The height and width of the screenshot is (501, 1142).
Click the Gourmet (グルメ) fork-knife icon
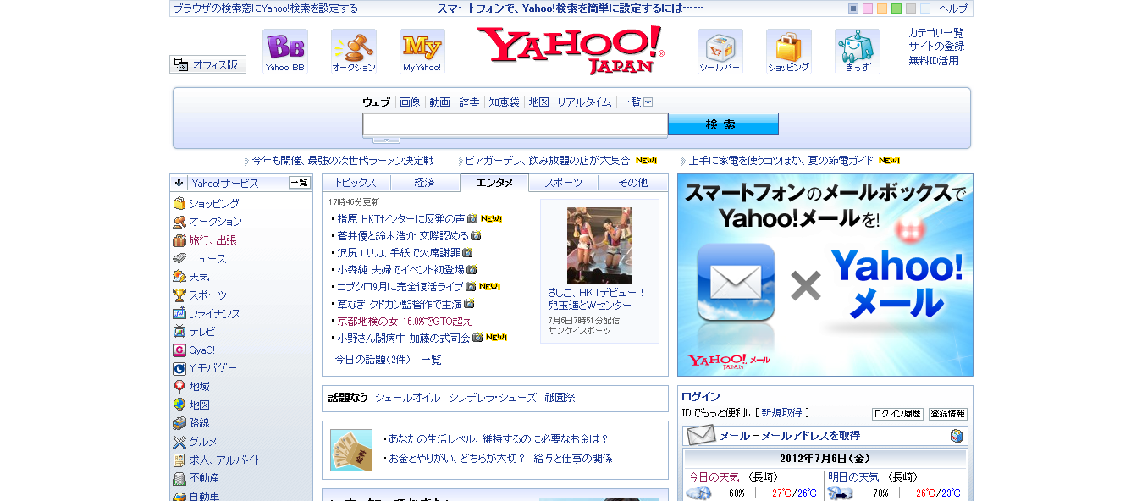coord(179,442)
